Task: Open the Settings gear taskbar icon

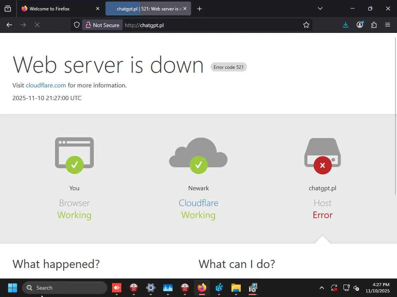Action: [x=151, y=288]
